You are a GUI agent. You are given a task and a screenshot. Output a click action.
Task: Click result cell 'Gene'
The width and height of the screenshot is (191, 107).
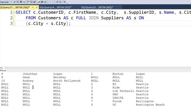[x=26, y=77]
